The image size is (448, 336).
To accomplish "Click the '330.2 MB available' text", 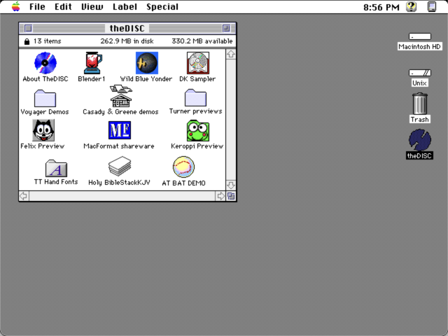I will coord(202,41).
